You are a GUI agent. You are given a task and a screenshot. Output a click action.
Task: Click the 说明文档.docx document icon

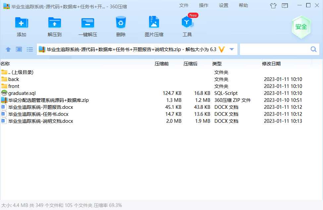(4, 121)
